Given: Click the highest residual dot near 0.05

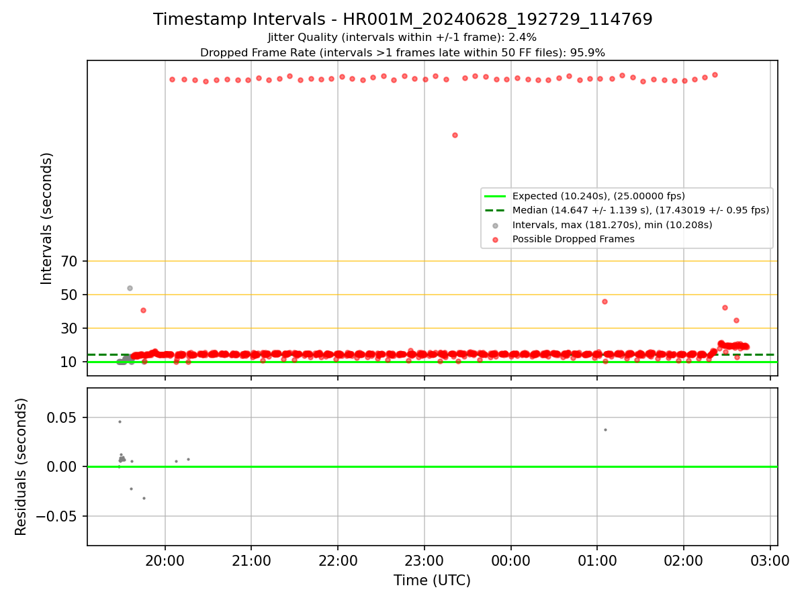Looking at the screenshot, I should click(120, 421).
